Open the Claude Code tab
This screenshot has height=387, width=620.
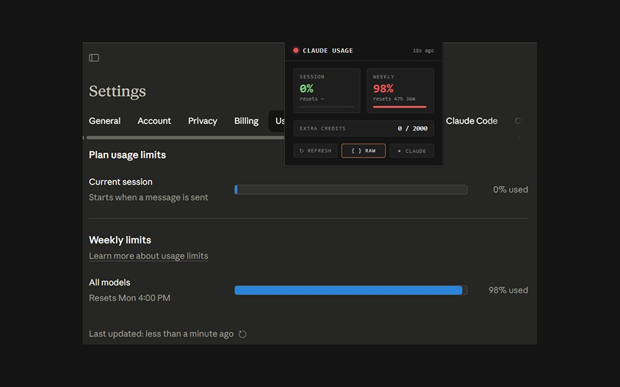[x=472, y=121]
